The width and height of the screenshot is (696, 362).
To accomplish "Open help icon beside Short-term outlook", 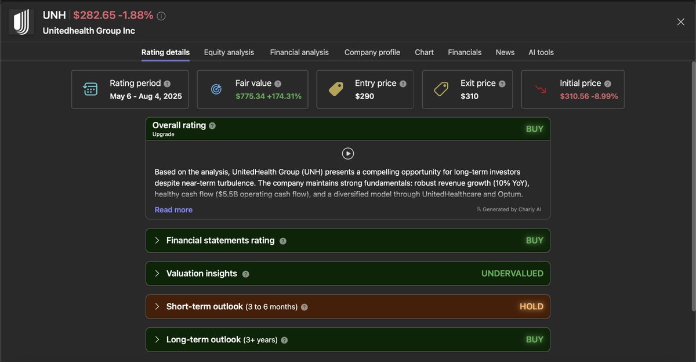I will (304, 307).
